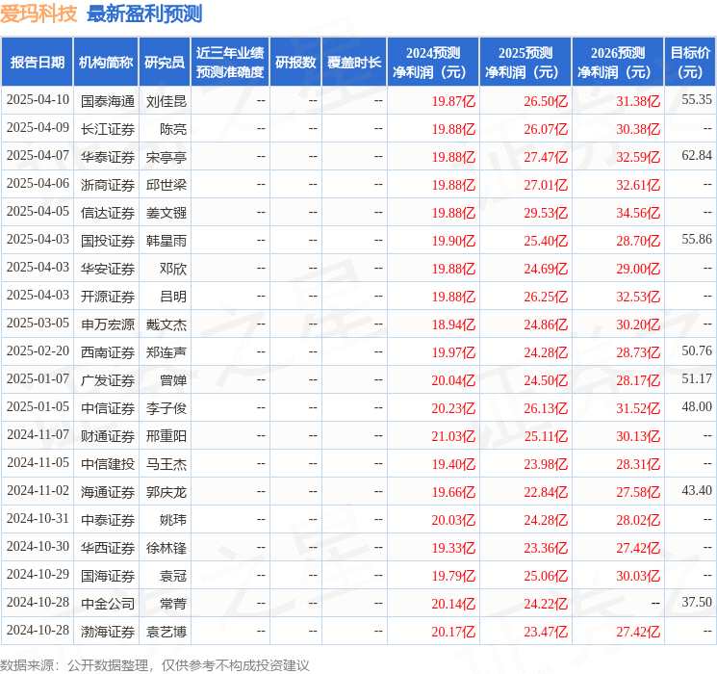Click the 21.03亿 profit value
Screen dimensions: 717x674
[x=453, y=436]
